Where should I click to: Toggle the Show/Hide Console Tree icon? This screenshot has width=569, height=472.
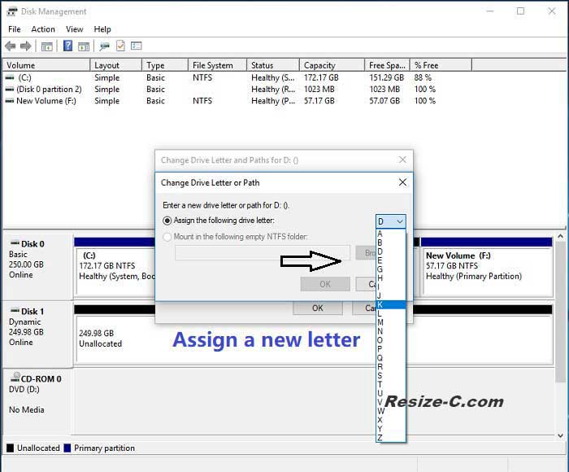(47, 46)
